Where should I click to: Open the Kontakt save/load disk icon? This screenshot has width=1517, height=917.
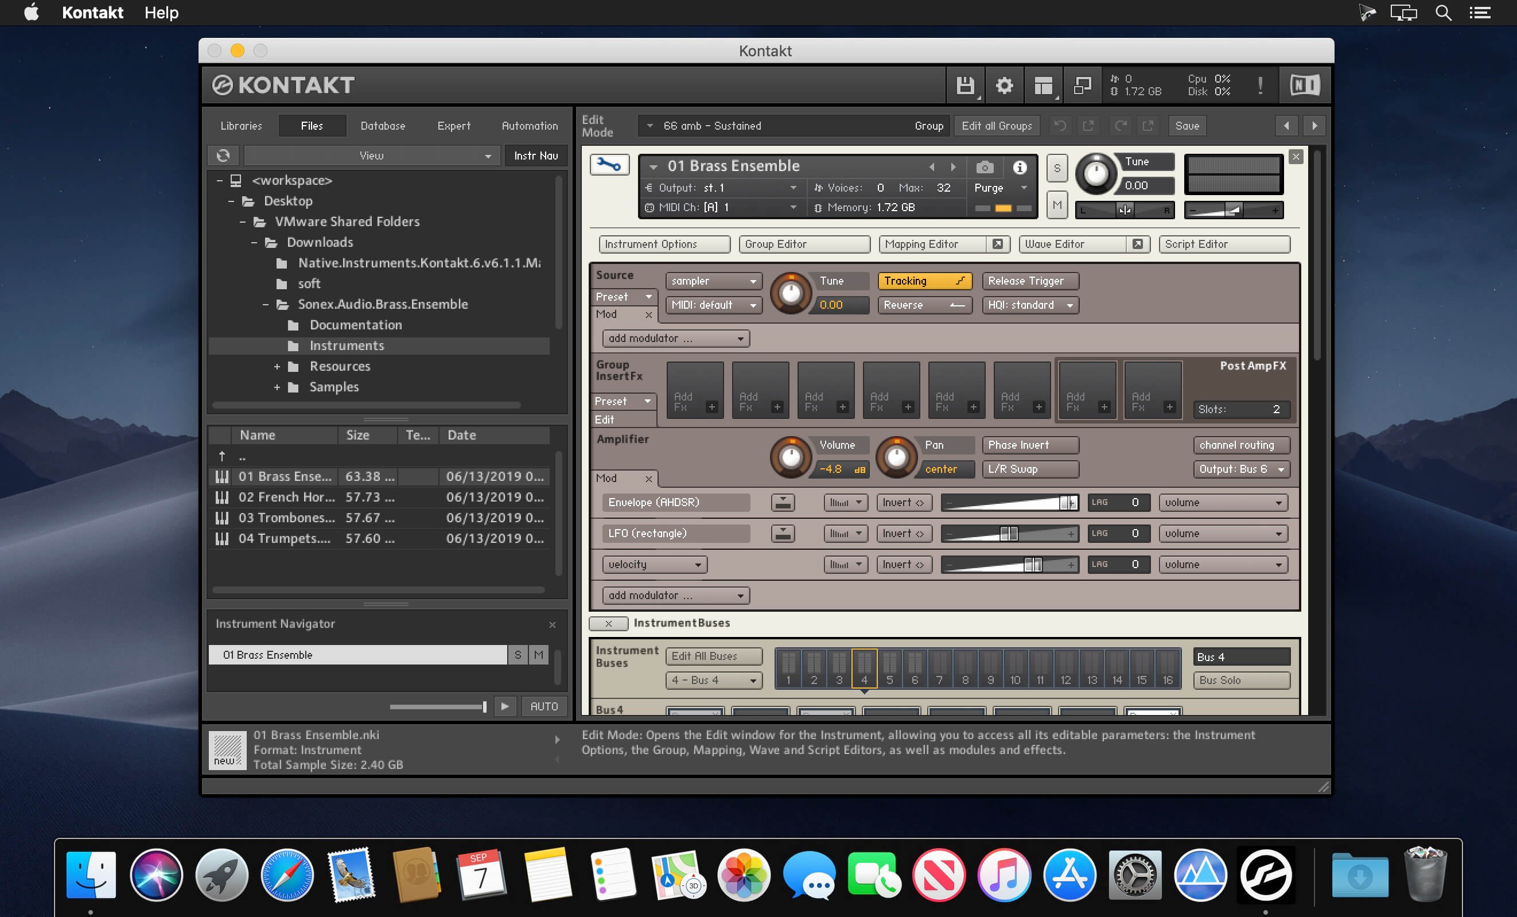click(x=966, y=85)
